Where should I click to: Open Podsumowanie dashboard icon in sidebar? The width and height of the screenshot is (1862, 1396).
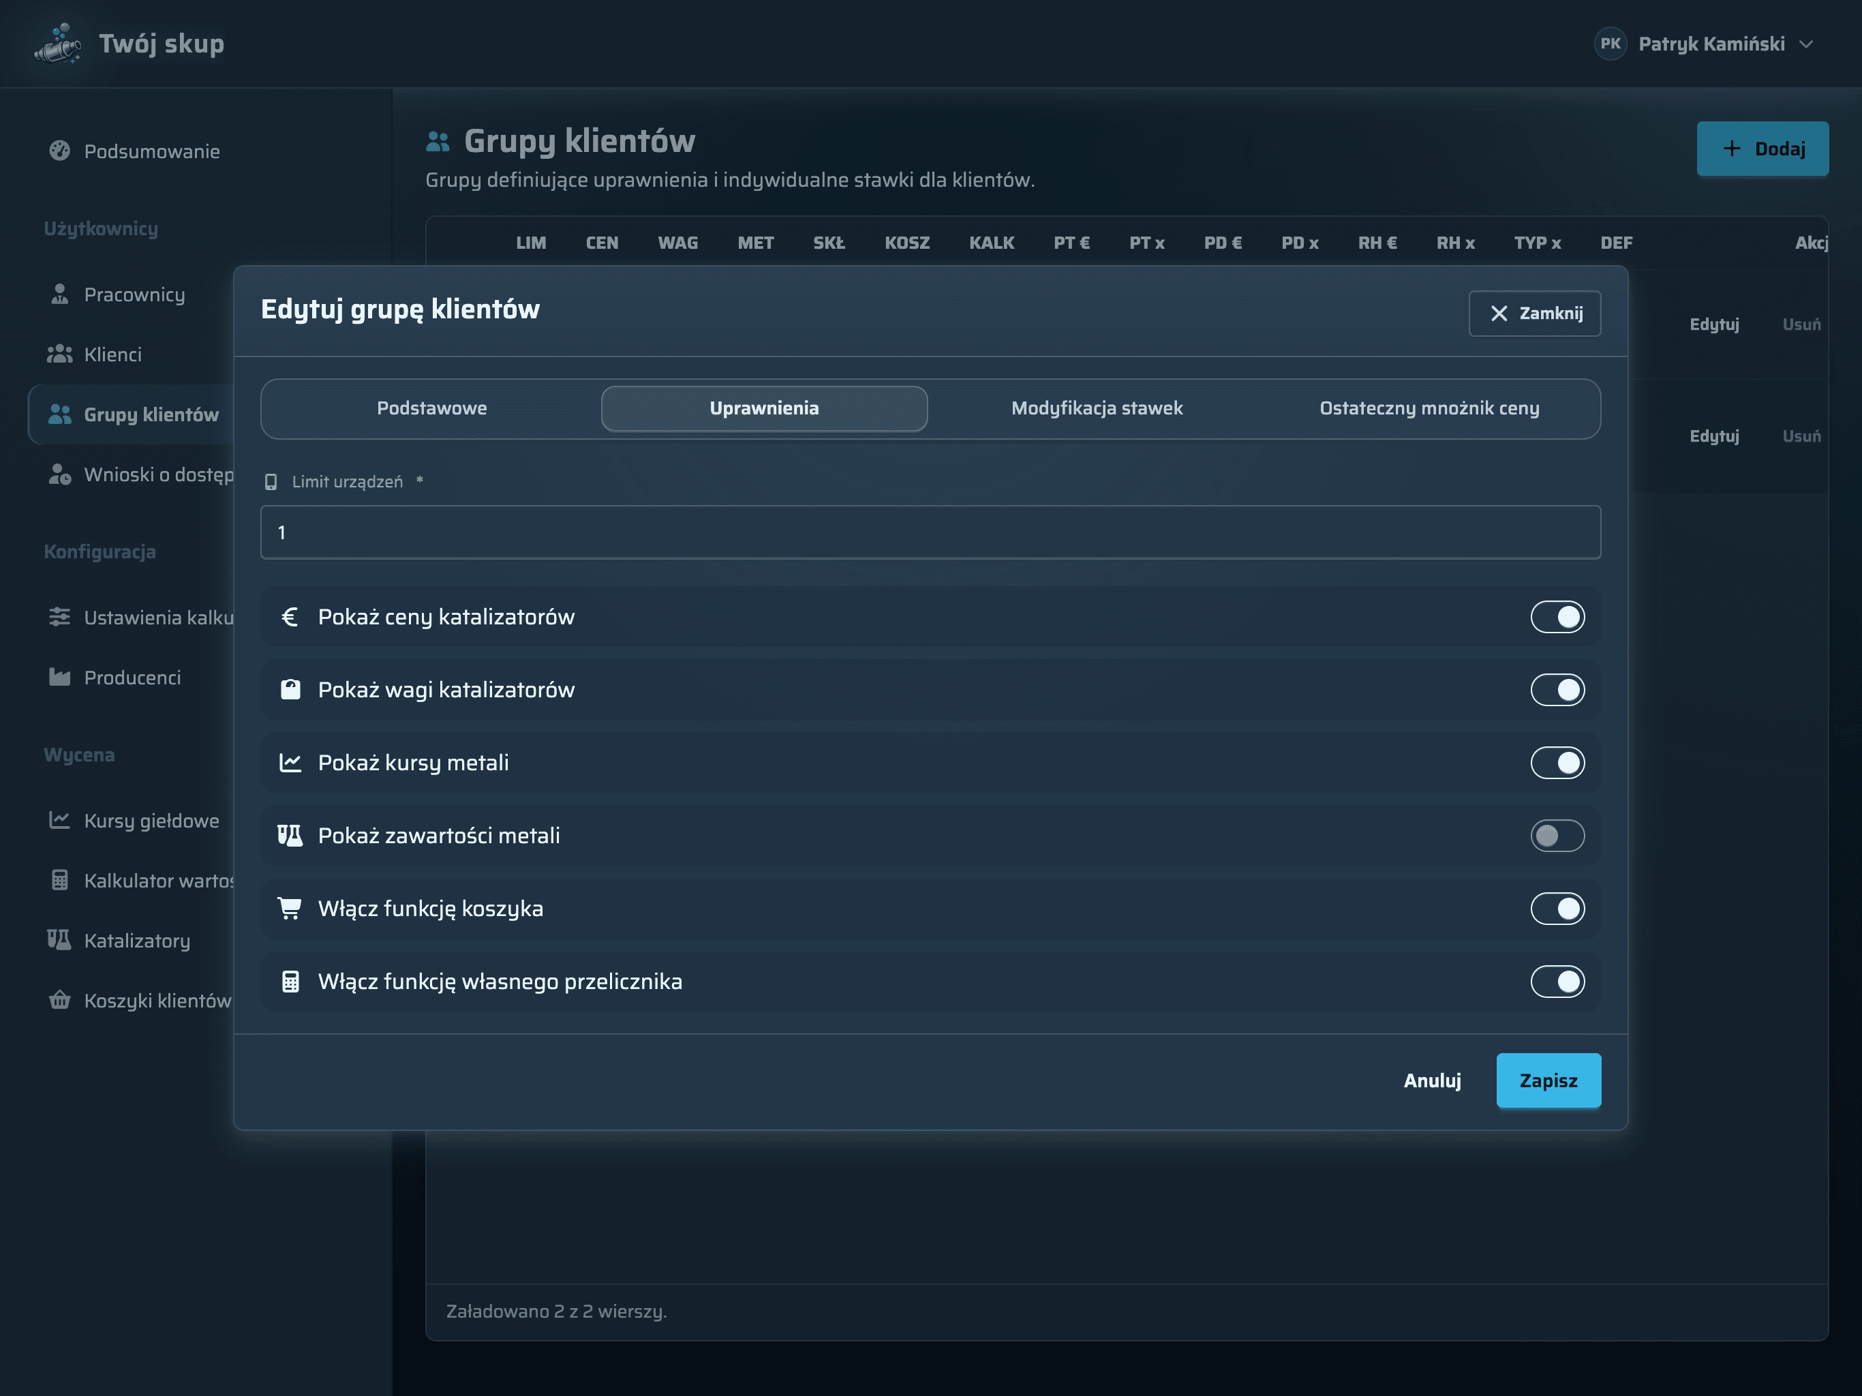click(59, 151)
